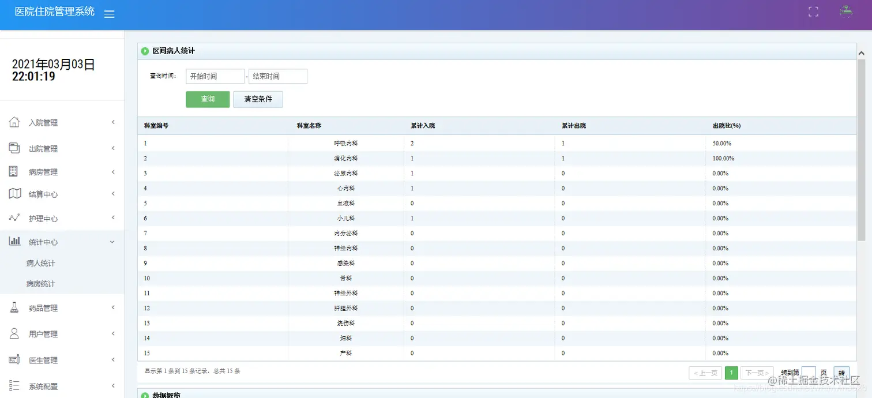
Task: Click the scrollbar up arrow
Action: pyautogui.click(x=862, y=53)
